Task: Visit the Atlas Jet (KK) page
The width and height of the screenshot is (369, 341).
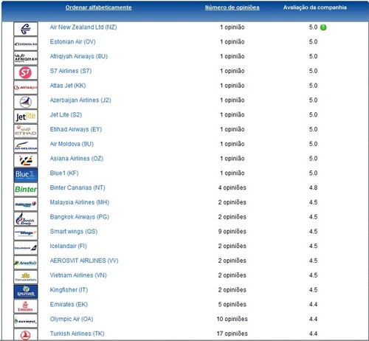Action: tap(68, 86)
